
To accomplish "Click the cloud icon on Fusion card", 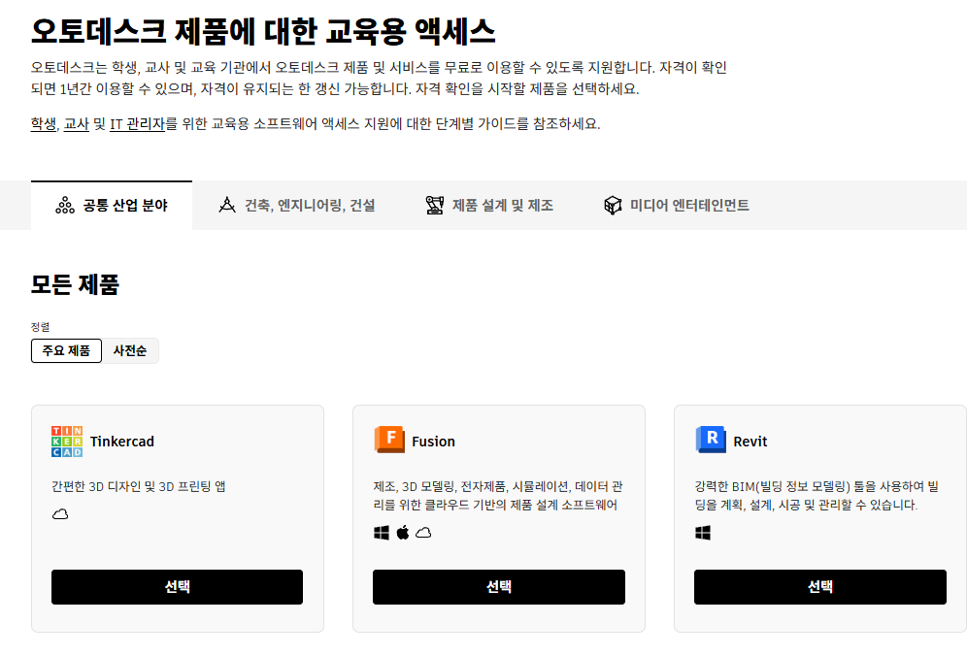I will pyautogui.click(x=423, y=533).
